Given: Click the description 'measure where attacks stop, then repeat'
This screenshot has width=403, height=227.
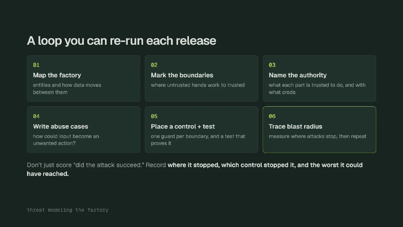Looking at the screenshot, I should point(317,137).
